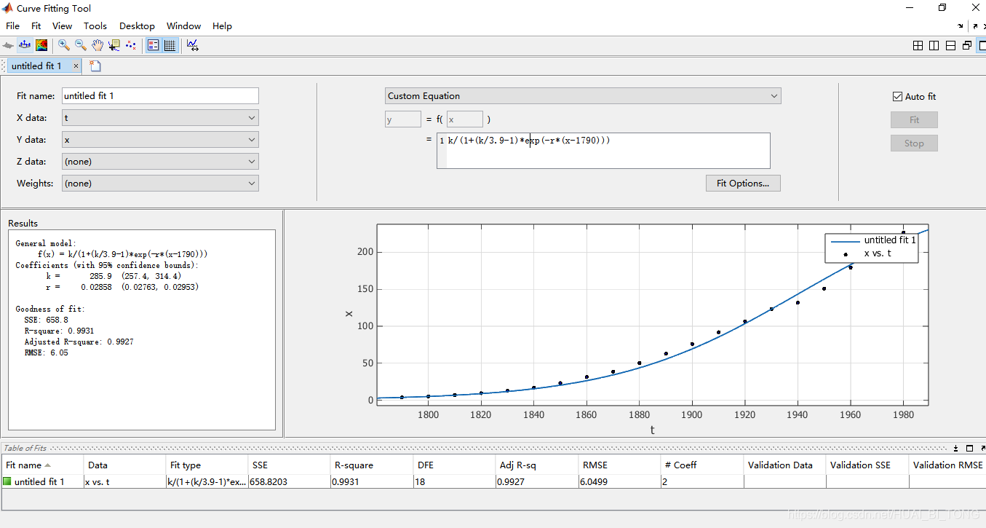The width and height of the screenshot is (986, 528).
Task: Open the Desktop menu
Action: [137, 25]
